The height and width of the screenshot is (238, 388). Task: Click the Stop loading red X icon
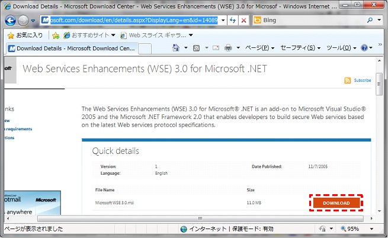coord(244,20)
